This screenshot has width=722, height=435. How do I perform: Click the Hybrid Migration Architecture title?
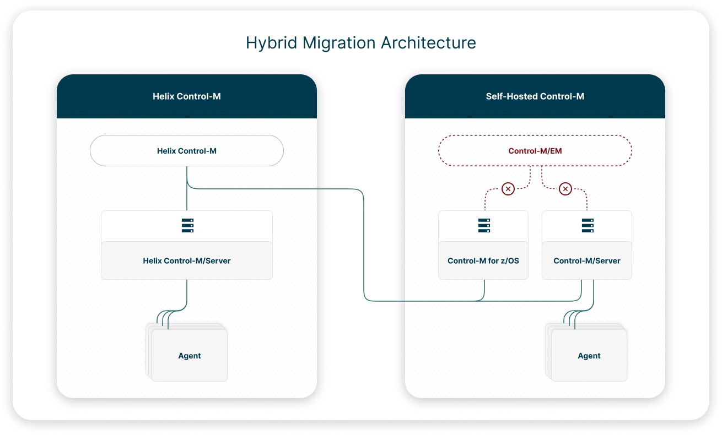pos(361,43)
